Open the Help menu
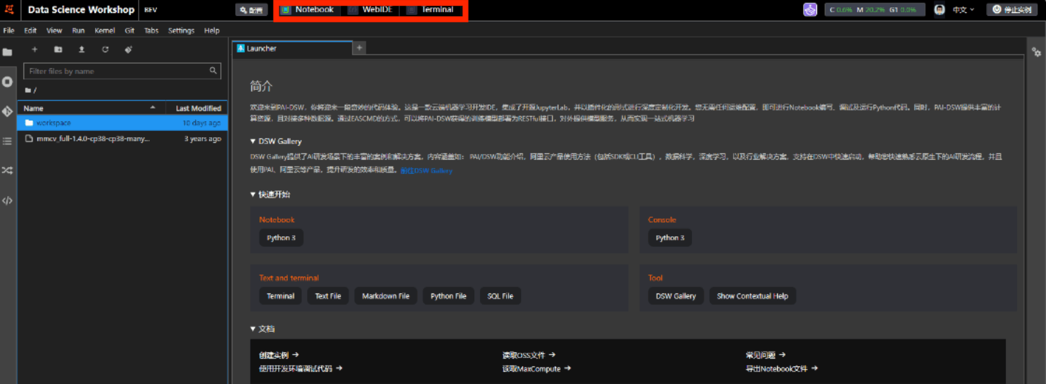Viewport: 1046px width, 384px height. 212,30
